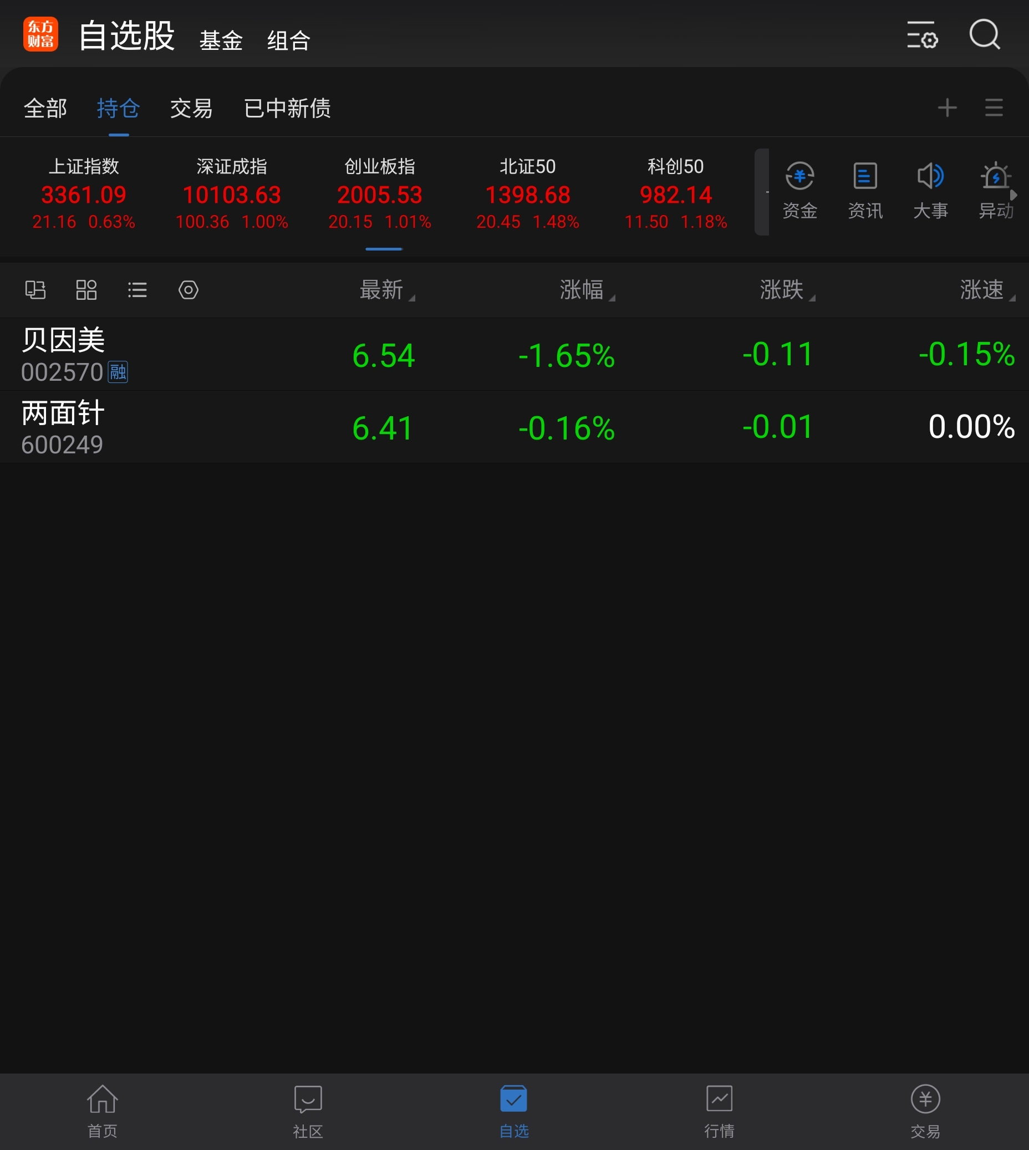This screenshot has height=1150, width=1029.
Task: Select 持仓 group tab
Action: pyautogui.click(x=118, y=108)
